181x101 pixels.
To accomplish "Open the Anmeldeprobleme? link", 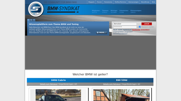I will tap(120, 34).
